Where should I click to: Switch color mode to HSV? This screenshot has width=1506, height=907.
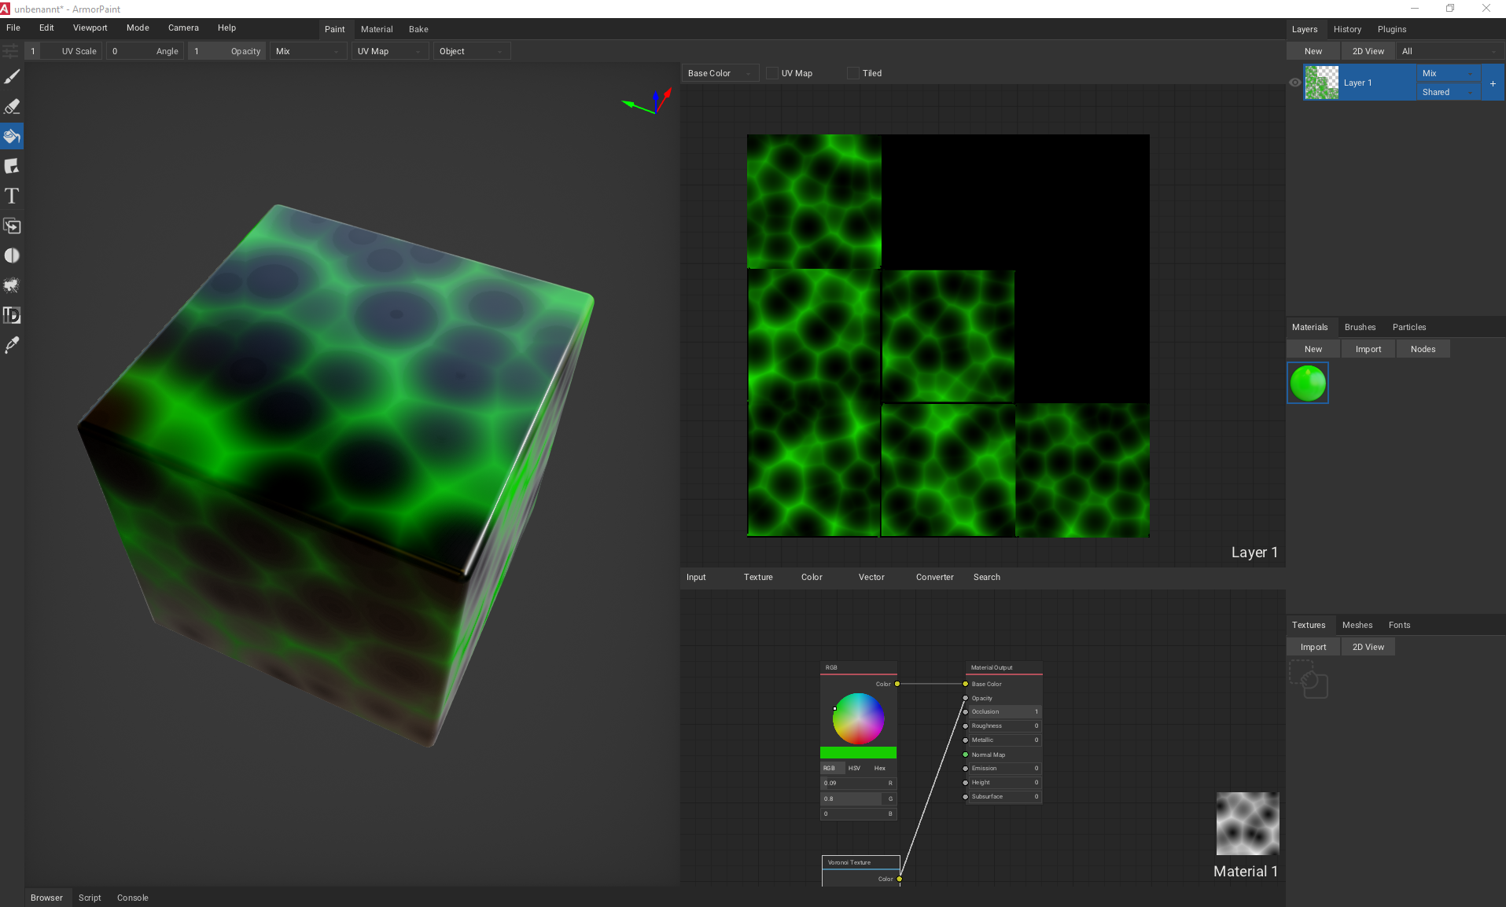tap(854, 768)
